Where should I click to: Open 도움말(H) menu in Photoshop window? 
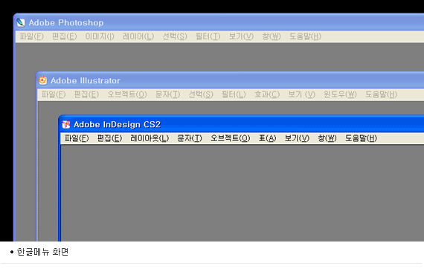pos(305,36)
